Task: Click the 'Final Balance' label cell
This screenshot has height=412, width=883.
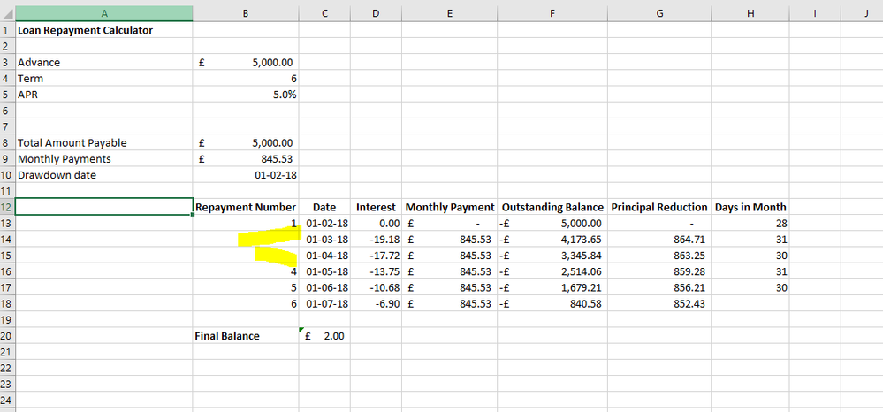Action: tap(246, 336)
